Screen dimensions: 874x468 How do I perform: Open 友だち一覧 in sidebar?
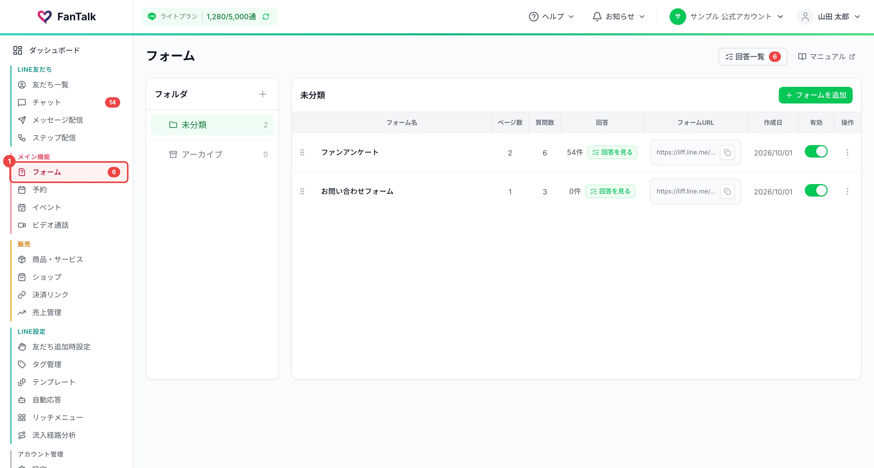point(69,85)
